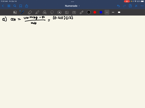
Task: Select the Eraser tool
Action: 30,12
